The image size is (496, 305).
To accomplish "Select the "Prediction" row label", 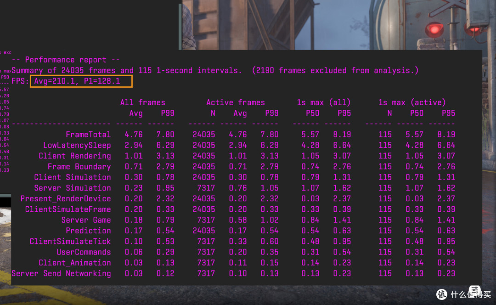I will point(88,231).
